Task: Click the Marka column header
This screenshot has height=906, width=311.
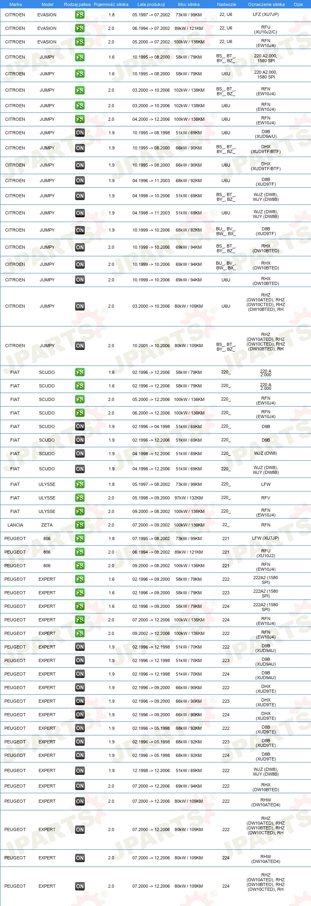Action: (16, 4)
